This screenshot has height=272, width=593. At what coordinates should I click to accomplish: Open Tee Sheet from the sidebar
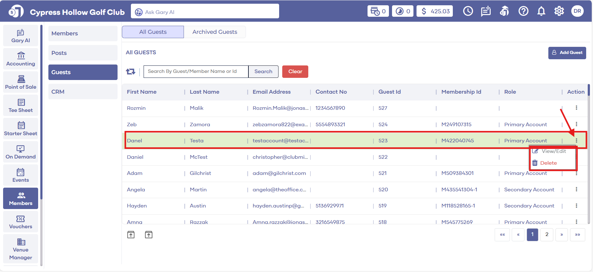20,105
